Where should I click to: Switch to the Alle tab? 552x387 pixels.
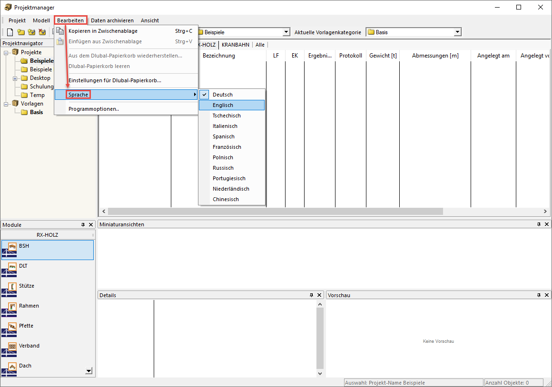[x=260, y=45]
